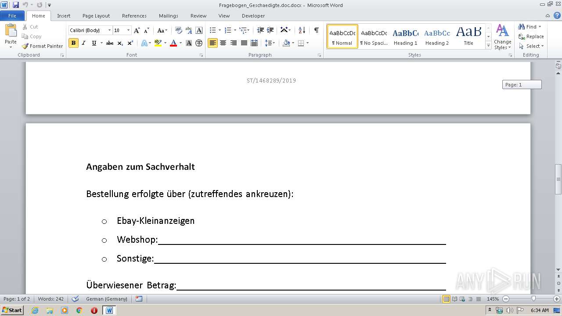The width and height of the screenshot is (562, 316).
Task: Click the proofing check icon in status bar
Action: pyautogui.click(x=75, y=299)
